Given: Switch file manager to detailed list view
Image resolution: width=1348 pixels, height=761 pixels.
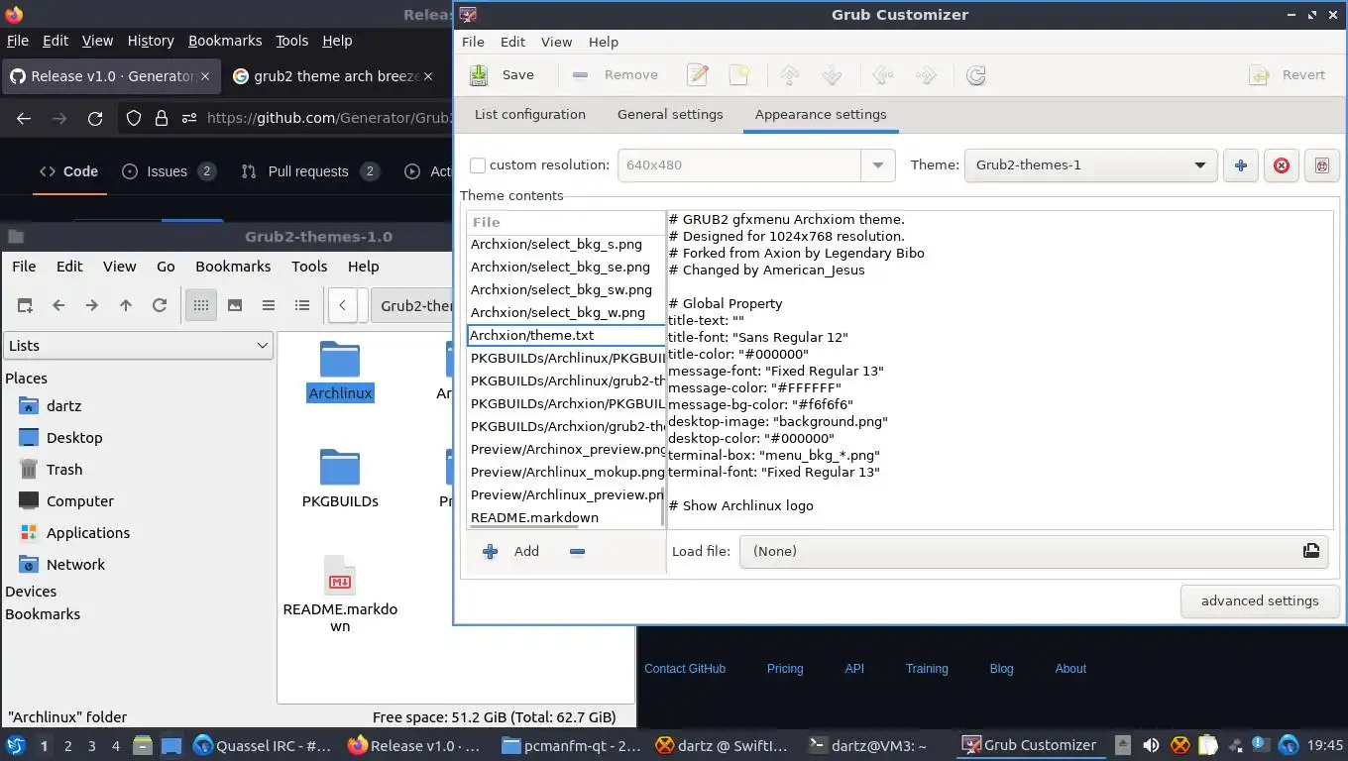Looking at the screenshot, I should (x=302, y=305).
